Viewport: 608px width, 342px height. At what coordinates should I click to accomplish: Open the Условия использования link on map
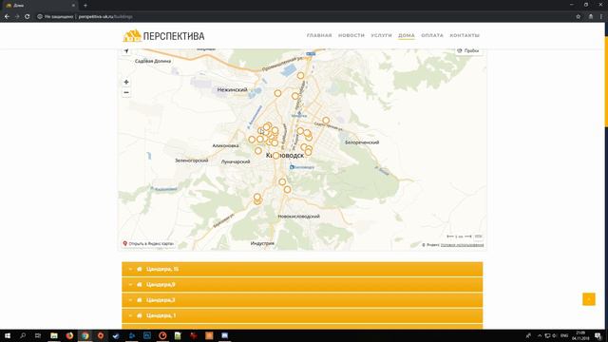(x=463, y=245)
